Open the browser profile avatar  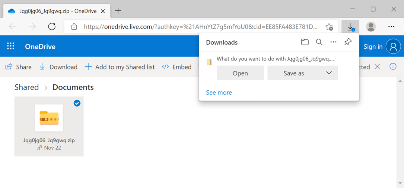click(371, 26)
